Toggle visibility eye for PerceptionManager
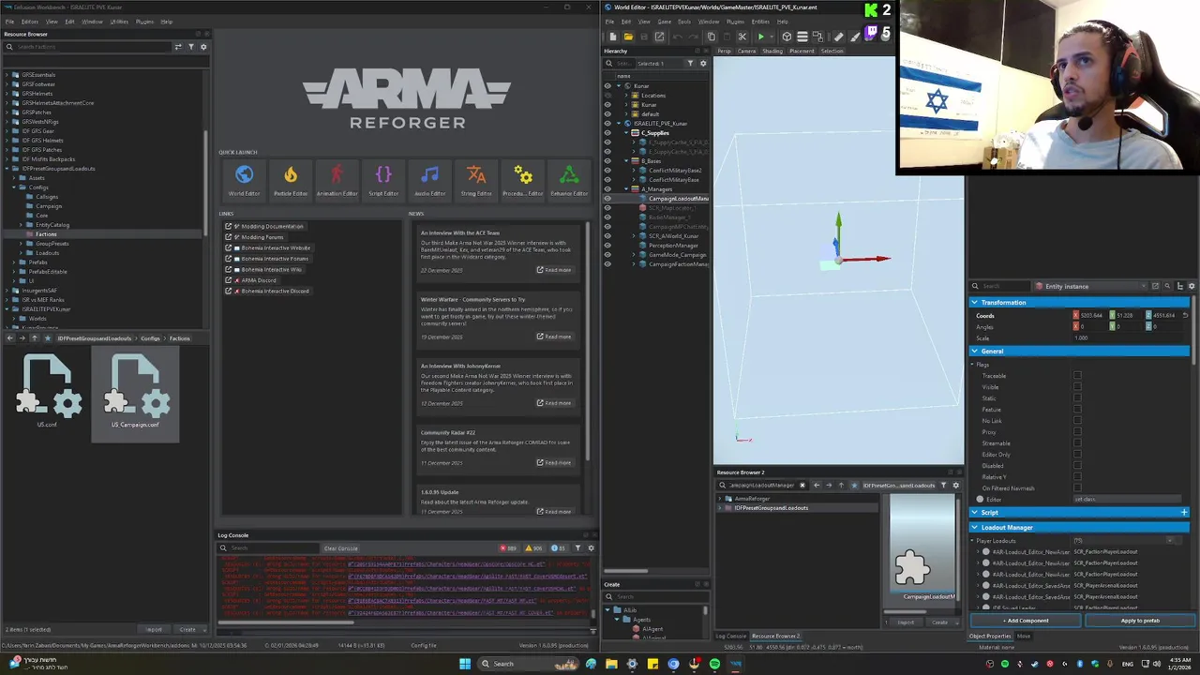This screenshot has height=675, width=1200. coord(607,246)
